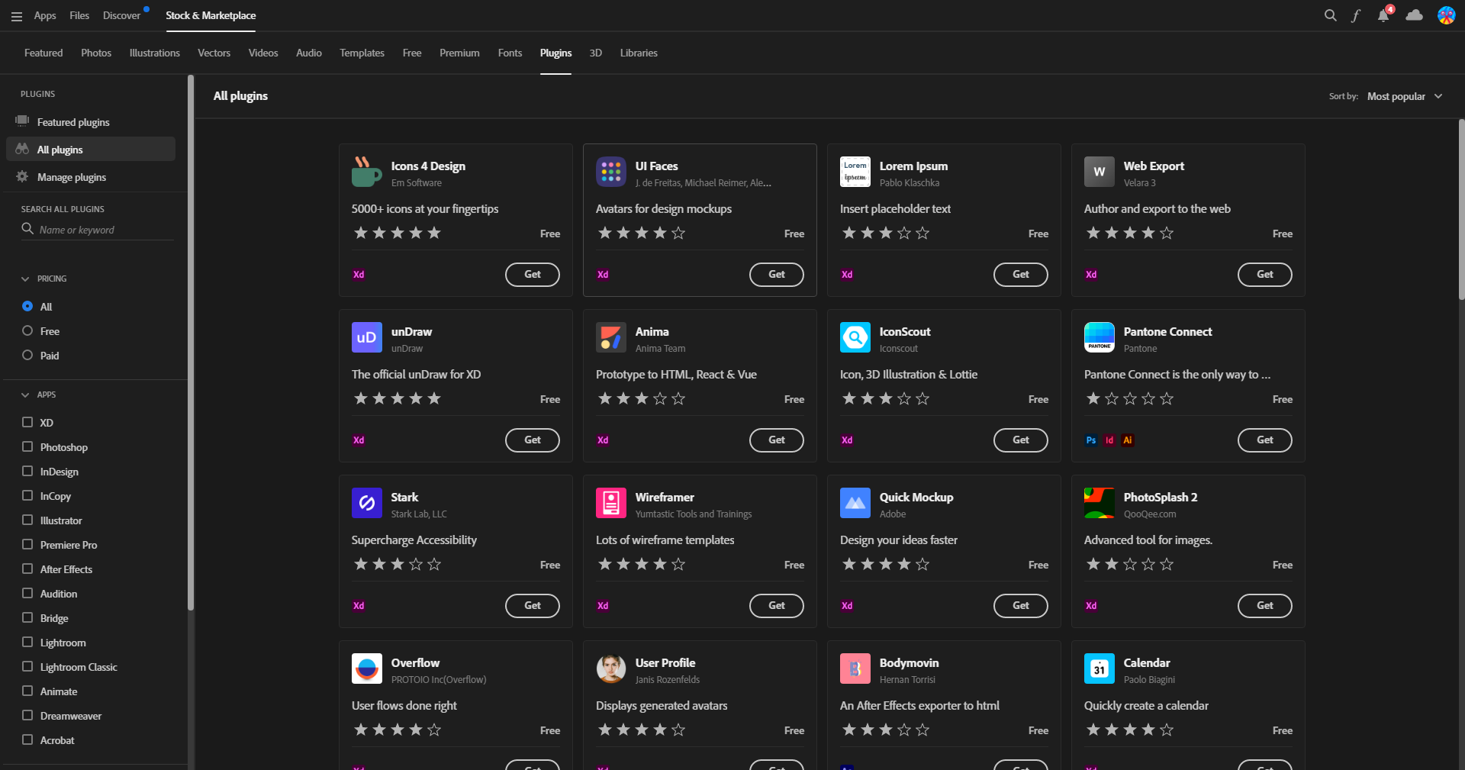Select the All pricing radio button

(27, 306)
